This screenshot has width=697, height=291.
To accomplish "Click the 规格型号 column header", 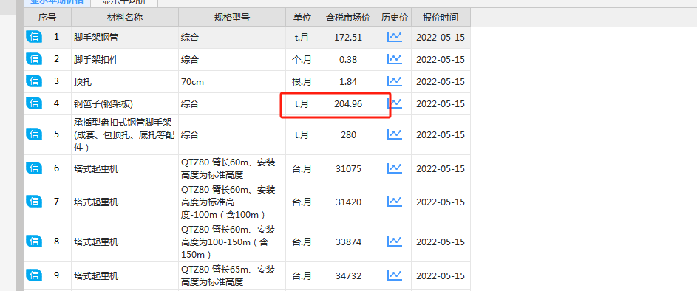I will pyautogui.click(x=232, y=18).
